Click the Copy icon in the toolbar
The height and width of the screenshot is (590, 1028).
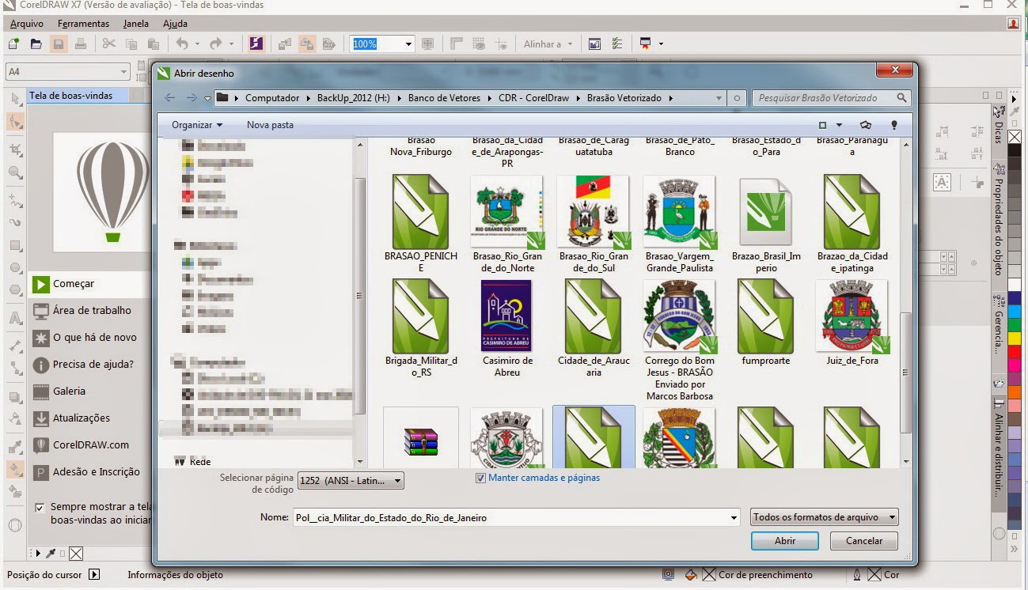pyautogui.click(x=131, y=44)
